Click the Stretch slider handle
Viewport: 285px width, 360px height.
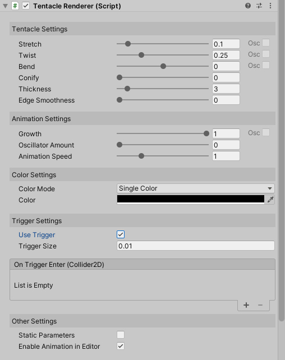128,44
